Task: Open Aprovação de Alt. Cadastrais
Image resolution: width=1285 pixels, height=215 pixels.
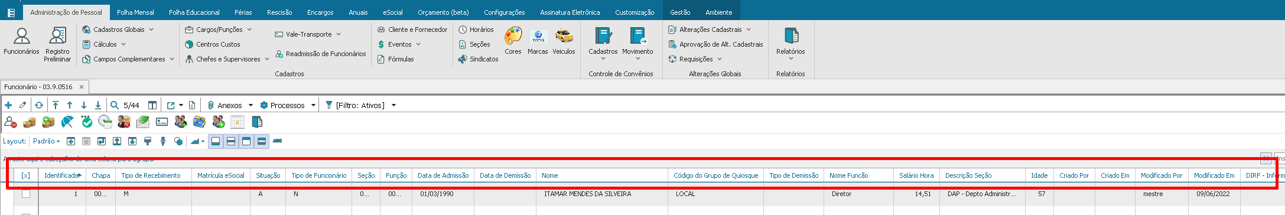Action: click(715, 44)
